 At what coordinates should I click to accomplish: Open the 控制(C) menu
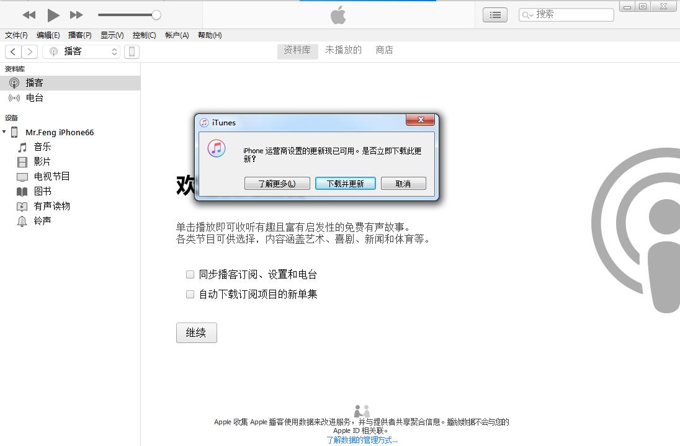144,35
